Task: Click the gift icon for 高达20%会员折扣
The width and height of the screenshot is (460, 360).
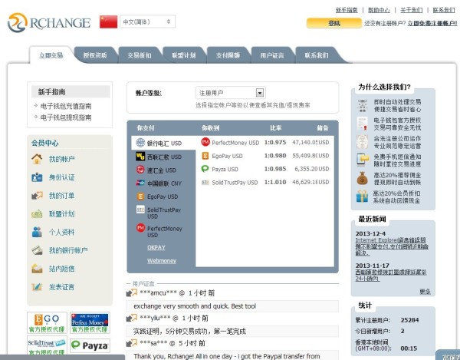Action: pyautogui.click(x=363, y=197)
